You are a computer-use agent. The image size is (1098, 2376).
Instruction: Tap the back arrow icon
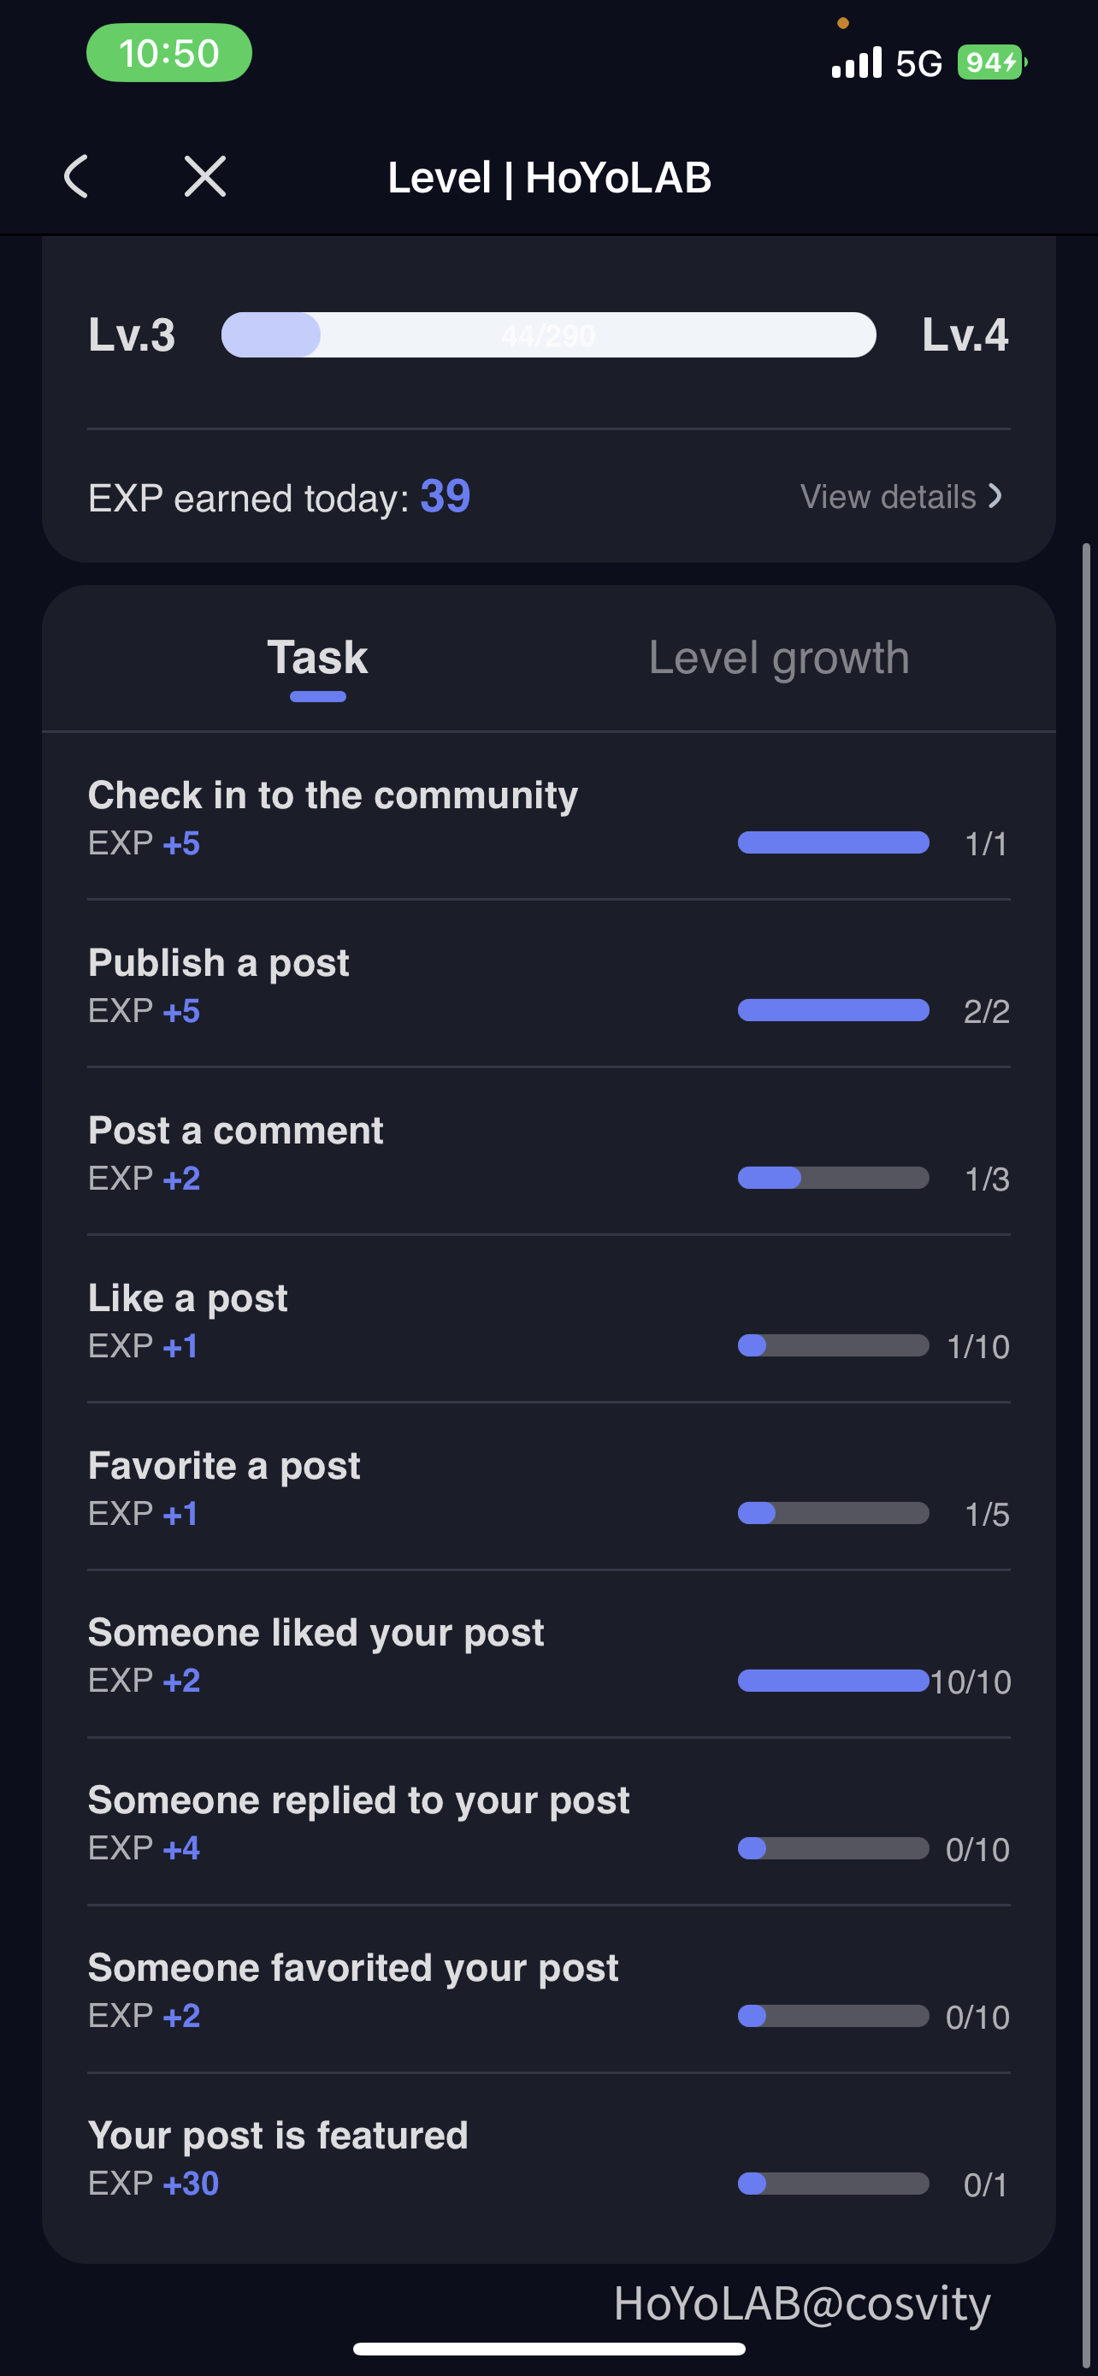[x=76, y=176]
